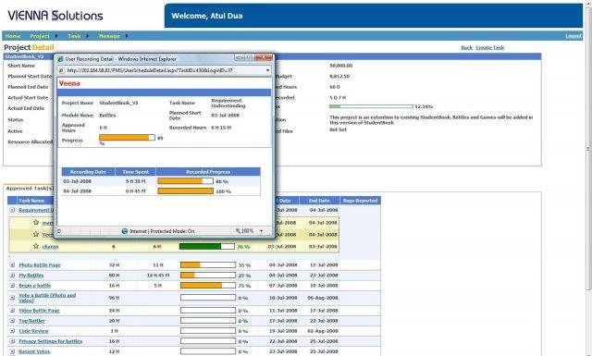The width and height of the screenshot is (592, 356).
Task: Expand the My Battles task row
Action: 12,276
